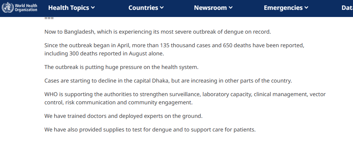Viewport: 353px width, 142px height.
Task: Click the sentence about pressure on health system
Action: pos(122,67)
